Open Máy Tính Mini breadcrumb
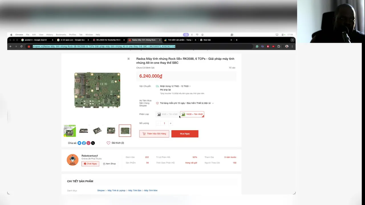The width and height of the screenshot is (365, 205). [151, 190]
